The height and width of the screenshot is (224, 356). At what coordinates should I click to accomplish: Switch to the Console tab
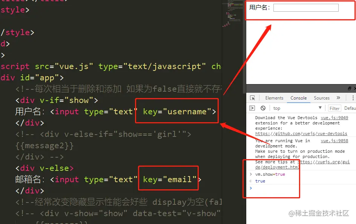[x=299, y=98]
